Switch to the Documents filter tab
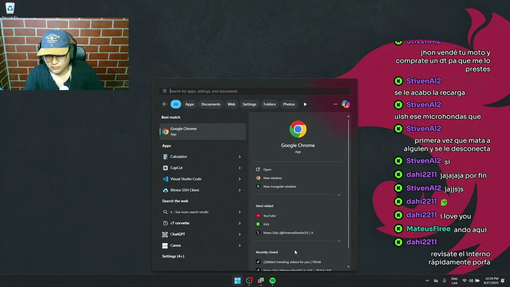 tap(211, 104)
